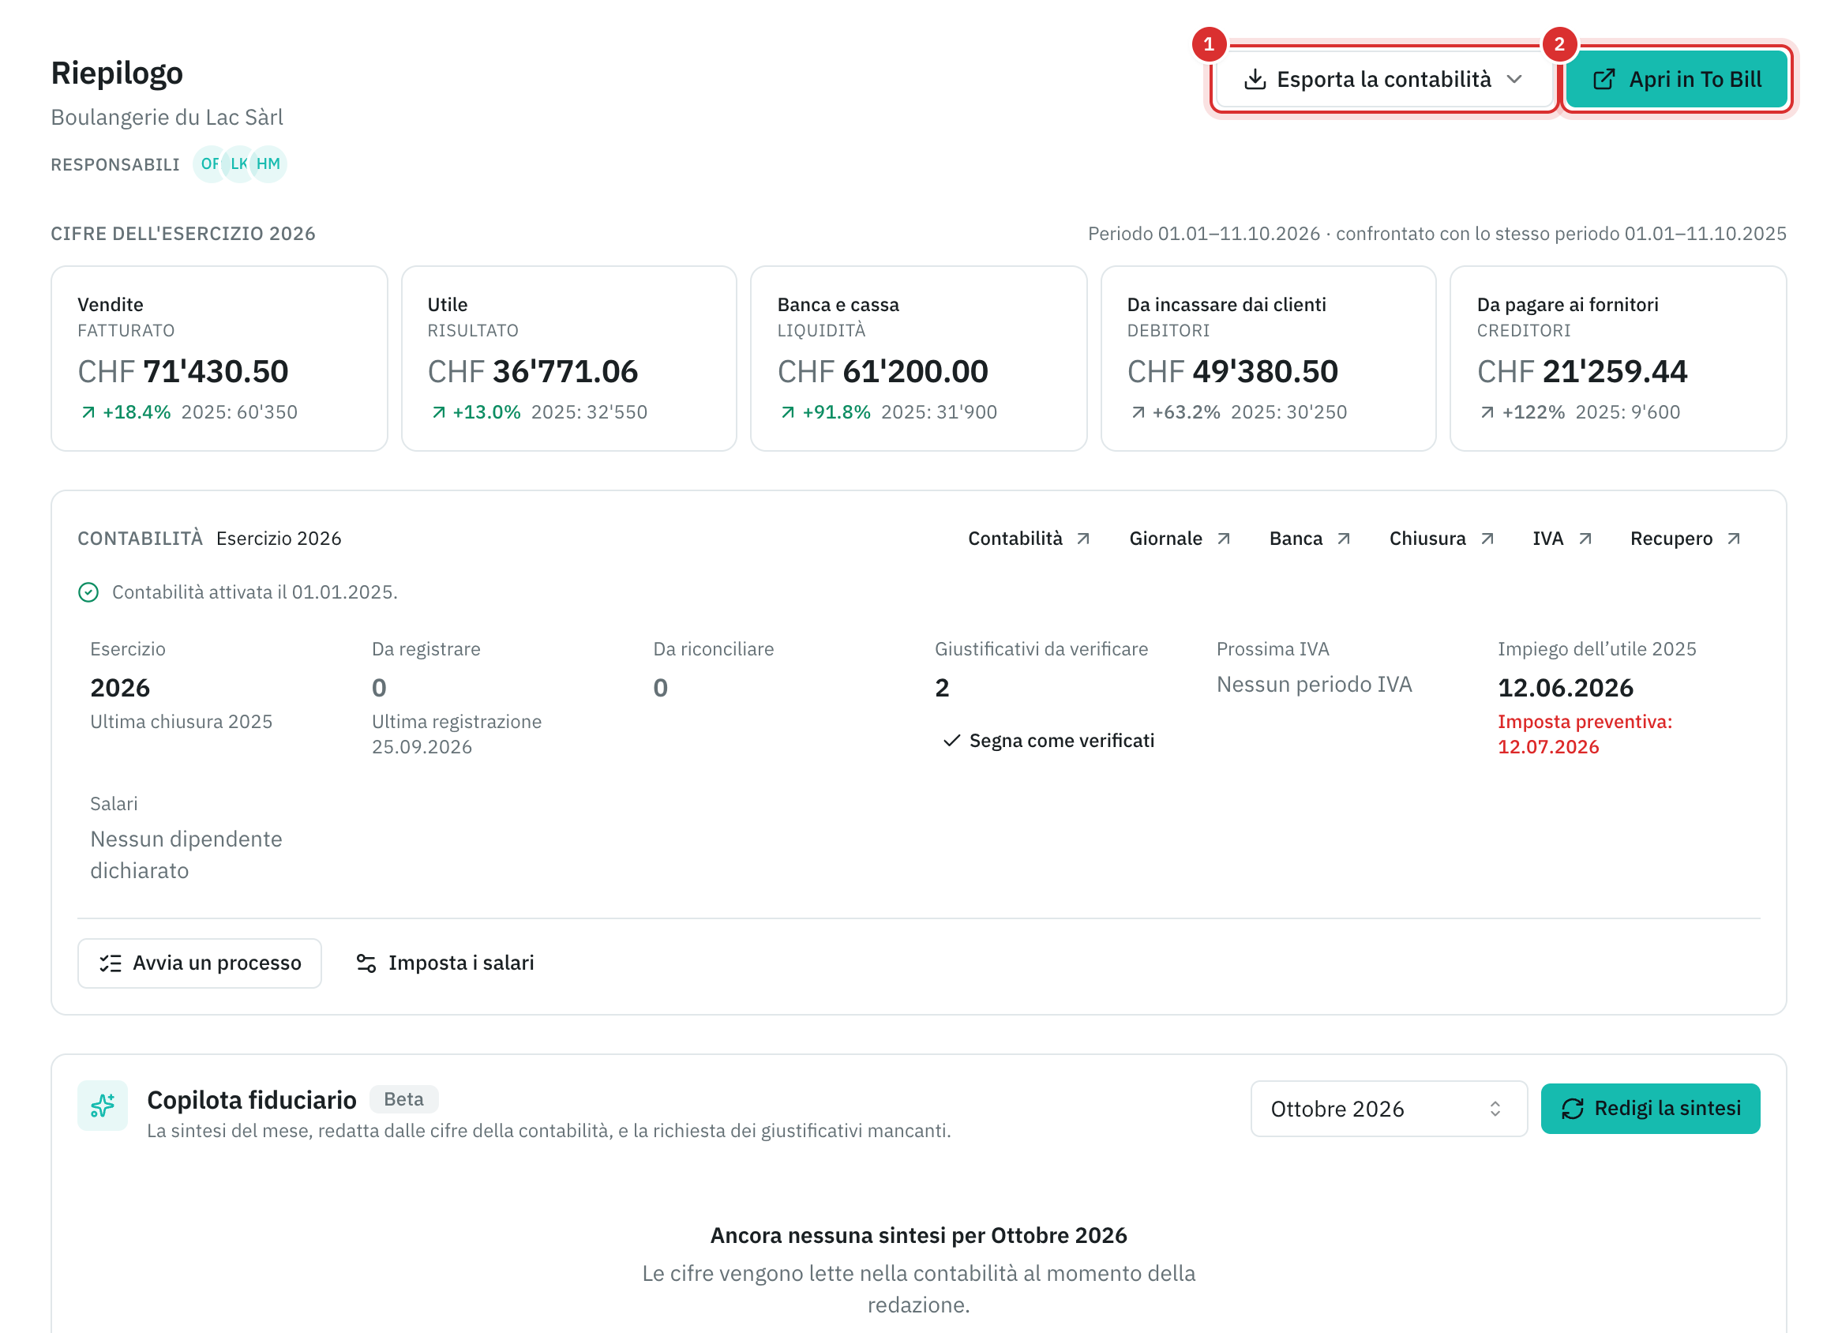Click the Avvia un processo button
This screenshot has width=1838, height=1333.
tap(200, 963)
